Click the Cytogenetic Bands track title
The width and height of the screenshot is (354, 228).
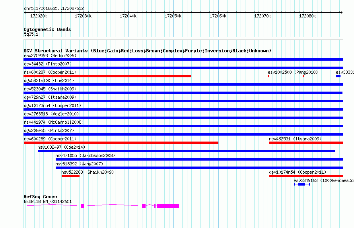tap(47, 29)
